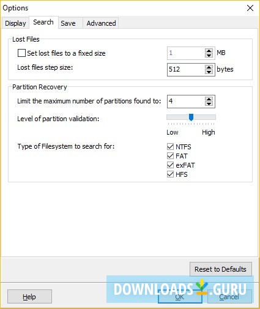This screenshot has width=260, height=309.
Task: Uncheck the NTFS filesystem checkbox
Action: [170, 146]
